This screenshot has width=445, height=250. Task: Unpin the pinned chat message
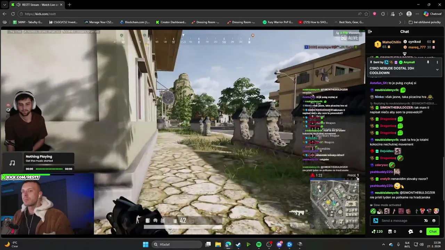(428, 62)
